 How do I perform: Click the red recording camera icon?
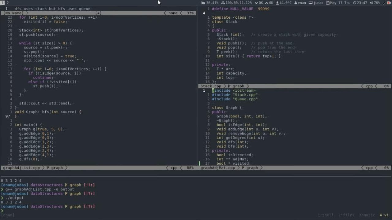pyautogui.click(x=389, y=3)
